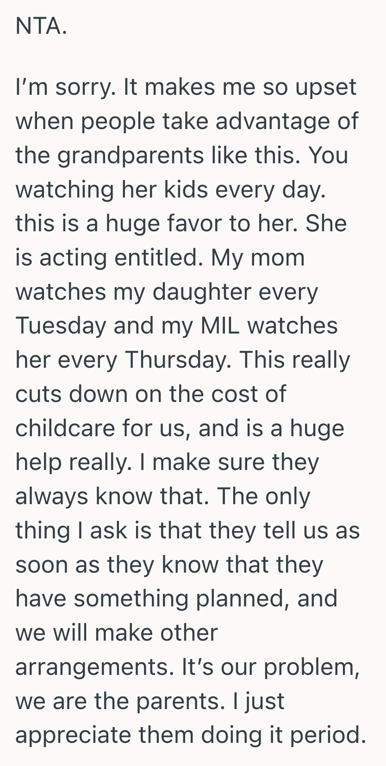Click the abbreviation "MIL"
The image size is (386, 766).
click(220, 326)
